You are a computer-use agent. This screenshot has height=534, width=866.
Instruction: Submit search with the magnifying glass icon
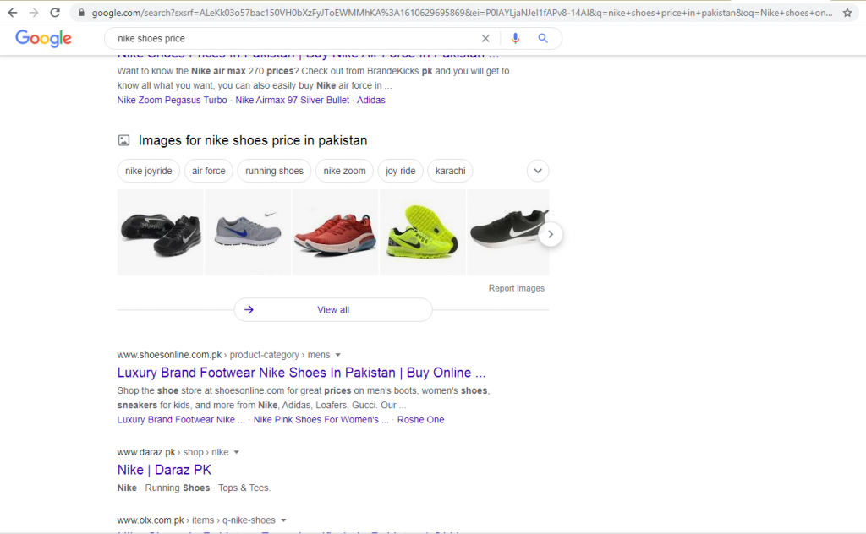[543, 38]
